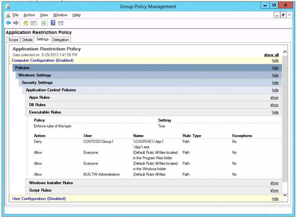Screen dimensions: 296x218
Task: Switch to the Delegation tab
Action: tap(61, 40)
